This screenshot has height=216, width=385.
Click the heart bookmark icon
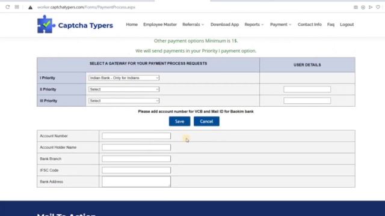coord(378,7)
